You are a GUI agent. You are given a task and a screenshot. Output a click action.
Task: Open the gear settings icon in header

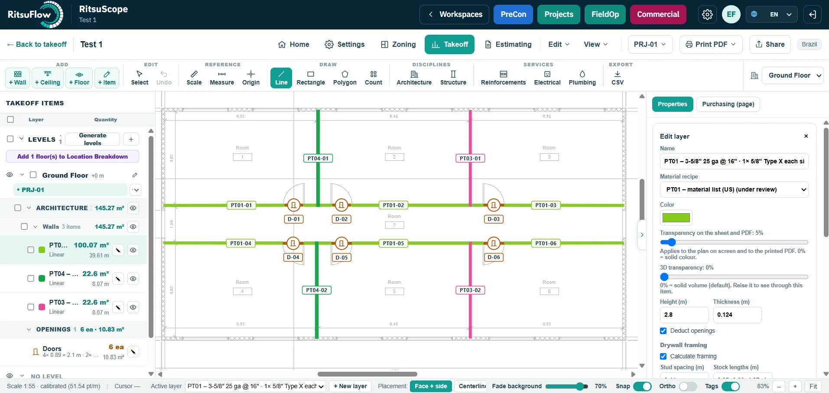point(707,14)
